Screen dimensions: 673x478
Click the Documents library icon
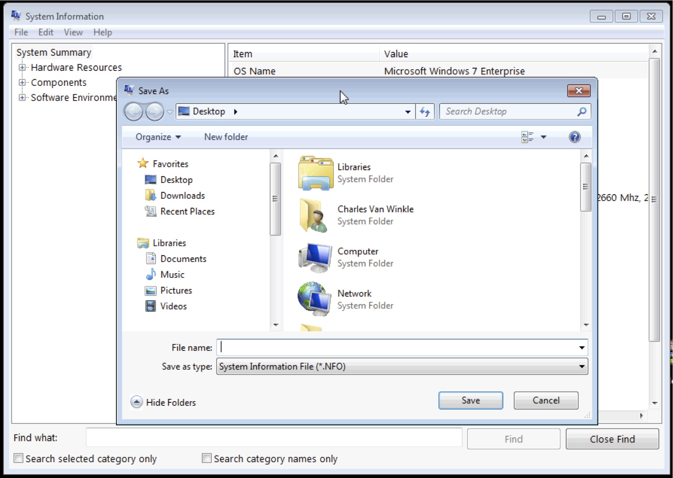(x=151, y=258)
